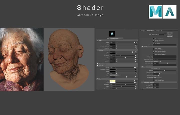The height and width of the screenshot is (115, 180).
Task: Open Subdivision Type dropdown (catclark)
Action: tap(156, 69)
